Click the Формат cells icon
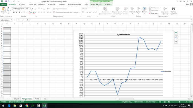 tap(144, 9)
